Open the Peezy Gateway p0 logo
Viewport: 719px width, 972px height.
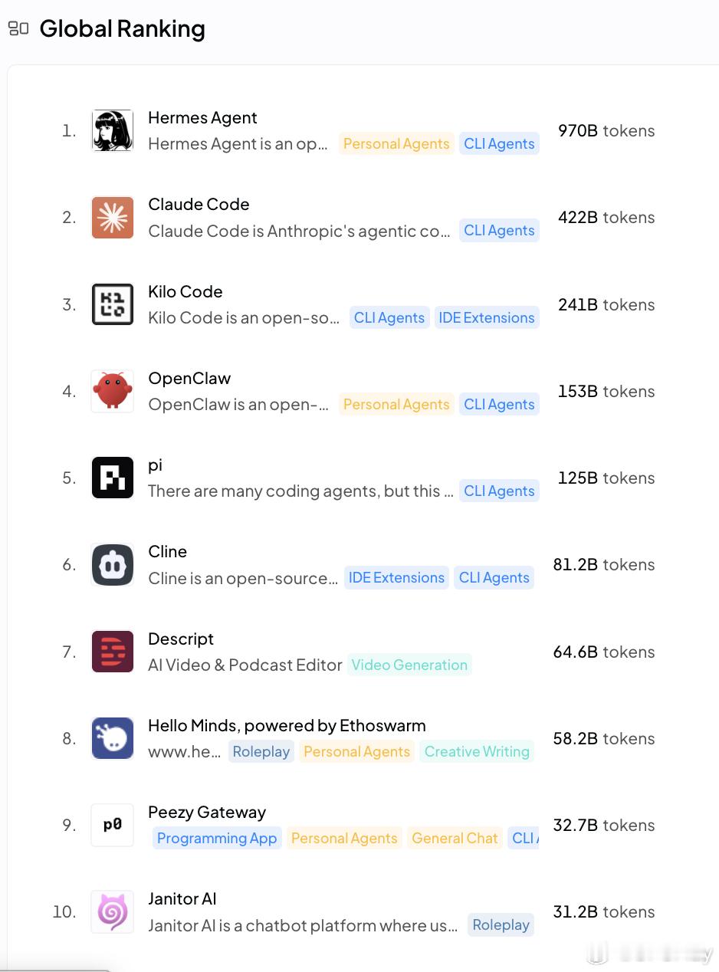113,825
